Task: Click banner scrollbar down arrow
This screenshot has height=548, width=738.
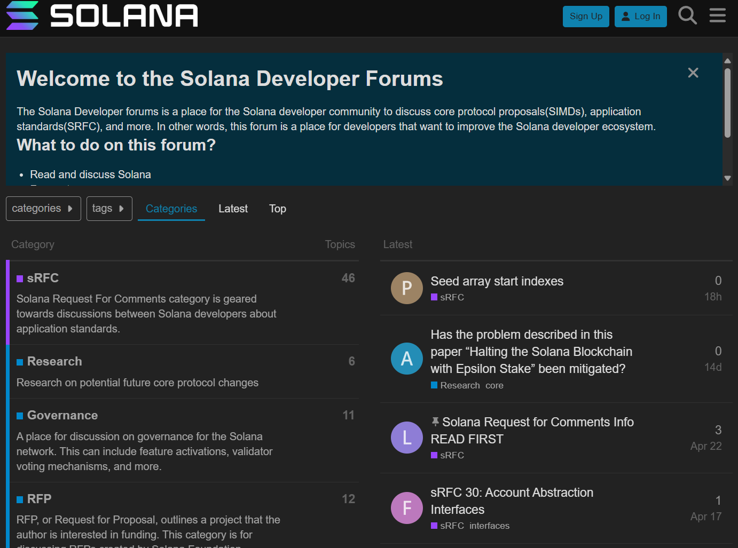Action: 727,178
